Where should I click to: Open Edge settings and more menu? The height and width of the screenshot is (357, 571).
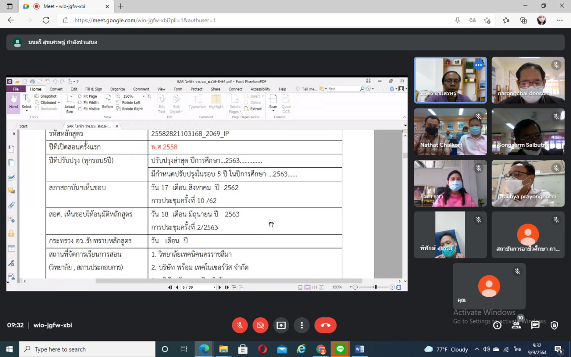click(560, 20)
